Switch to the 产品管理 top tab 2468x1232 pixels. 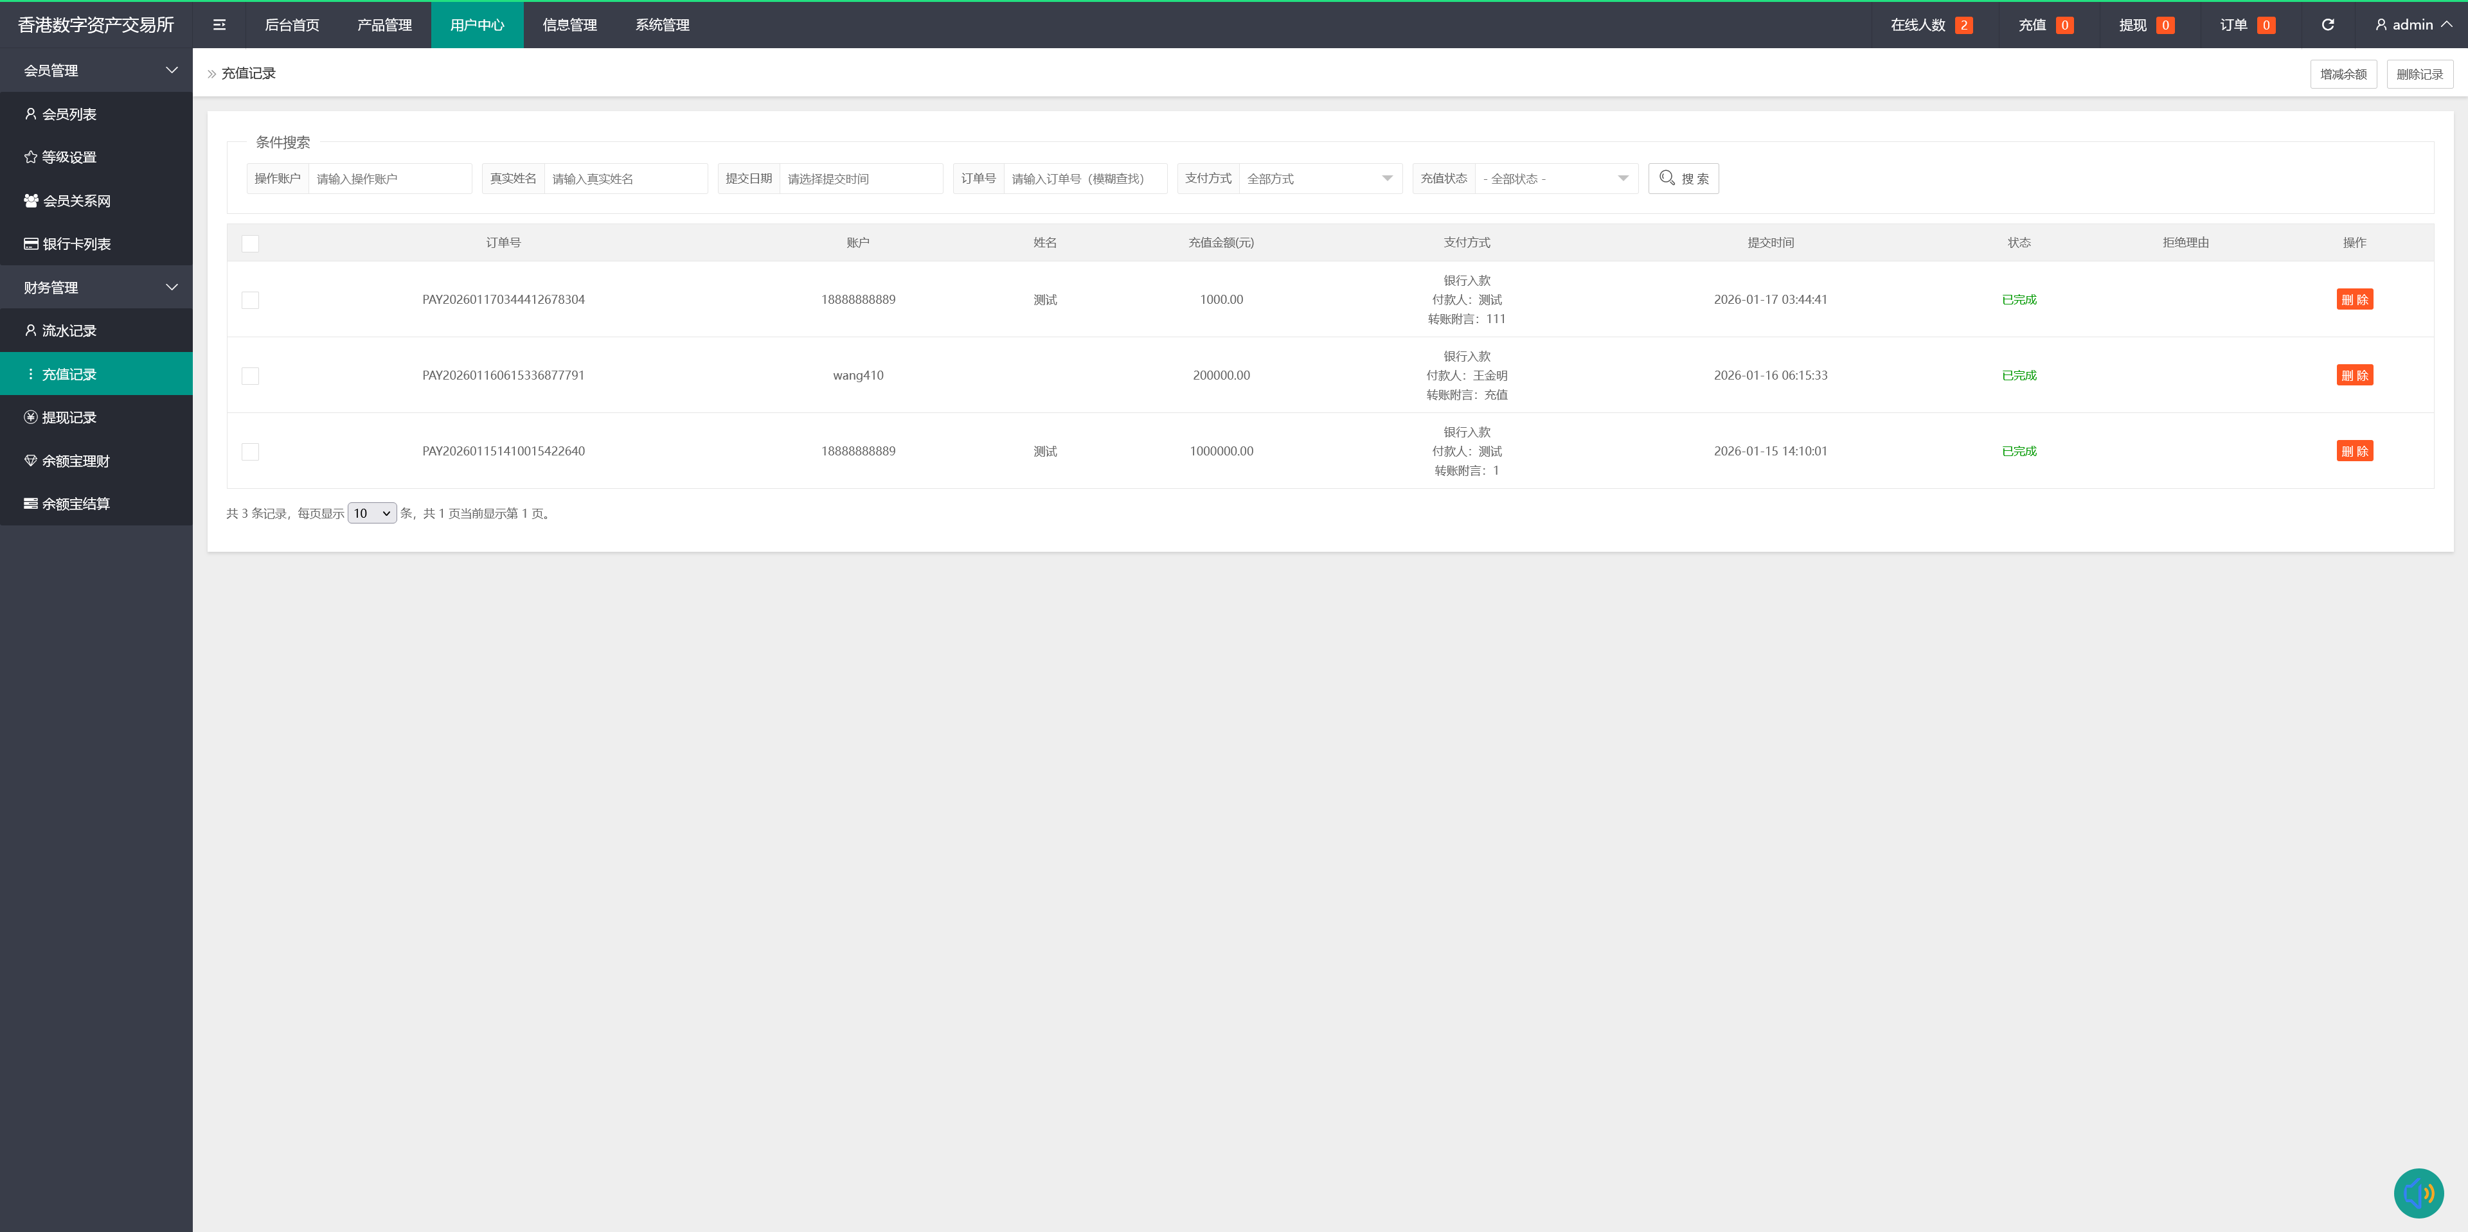pos(384,25)
